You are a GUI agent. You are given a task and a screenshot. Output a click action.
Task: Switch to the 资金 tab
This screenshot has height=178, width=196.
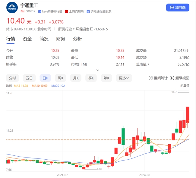pyautogui.click(x=27, y=39)
